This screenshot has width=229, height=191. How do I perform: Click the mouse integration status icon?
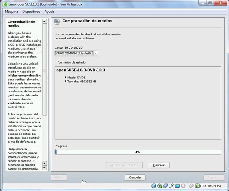click(191, 186)
